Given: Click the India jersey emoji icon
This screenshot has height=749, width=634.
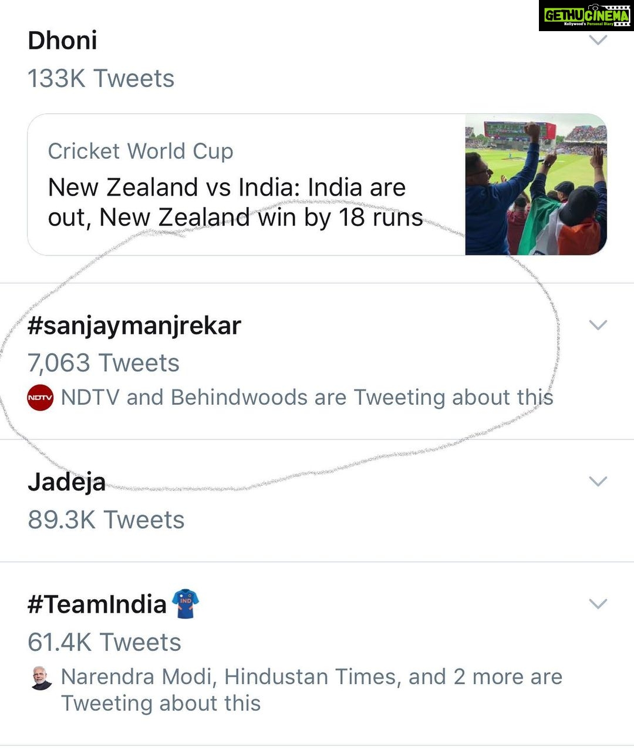Looking at the screenshot, I should [x=186, y=604].
